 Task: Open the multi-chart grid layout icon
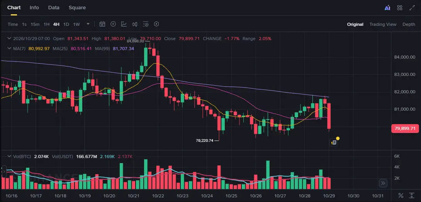coord(400,8)
